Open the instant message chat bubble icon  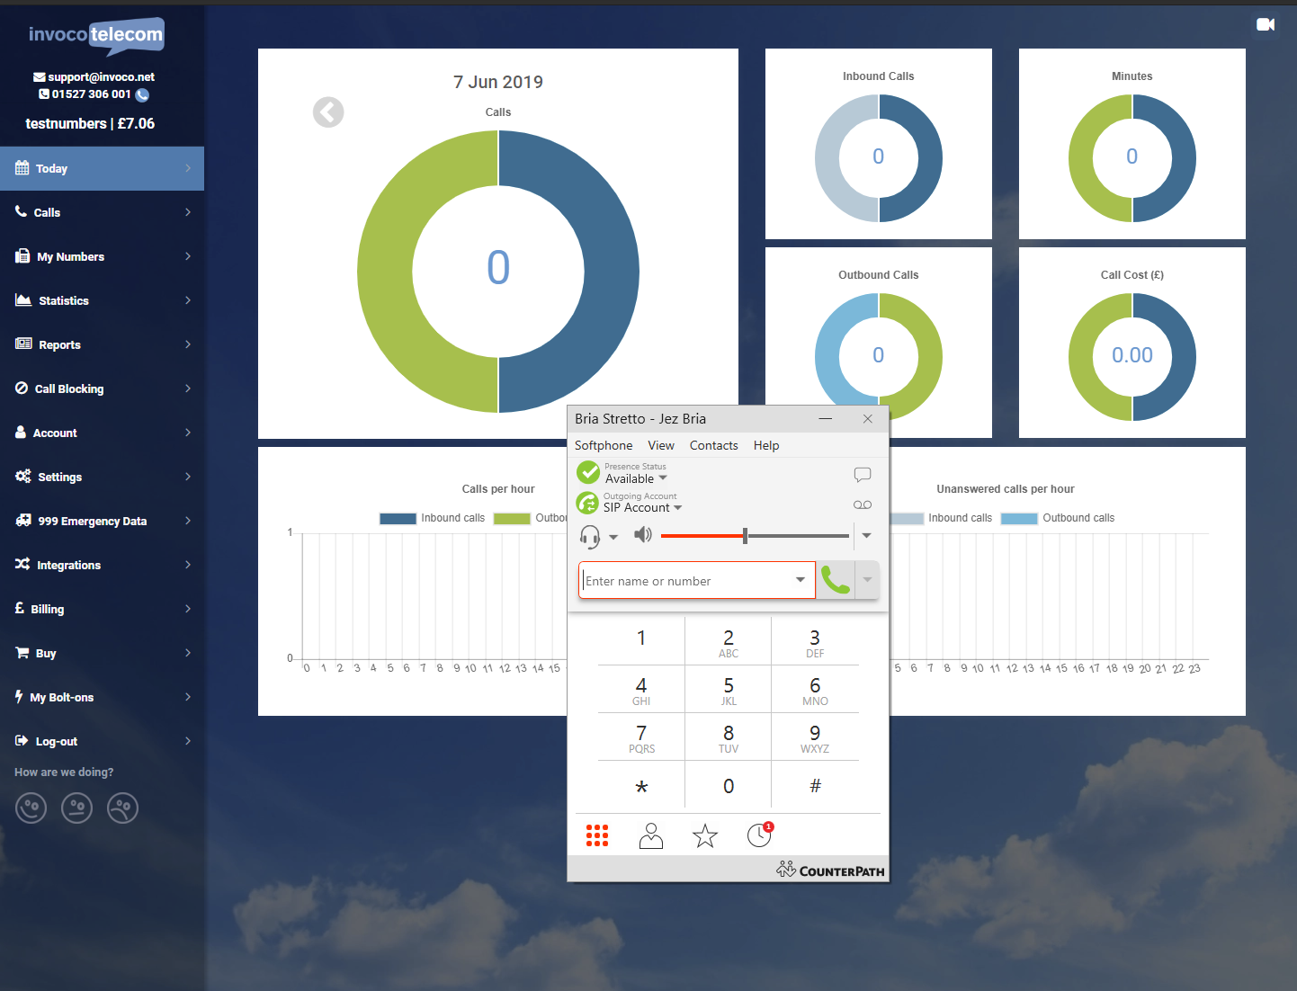point(862,475)
